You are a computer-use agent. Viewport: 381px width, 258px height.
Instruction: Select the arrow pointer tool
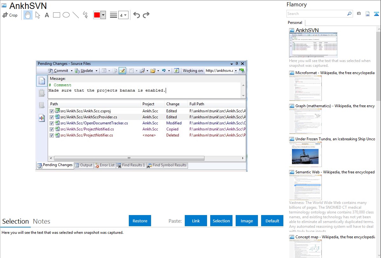(x=38, y=15)
